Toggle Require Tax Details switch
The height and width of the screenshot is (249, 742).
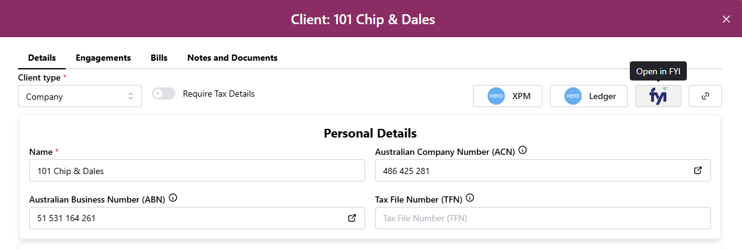pos(162,94)
